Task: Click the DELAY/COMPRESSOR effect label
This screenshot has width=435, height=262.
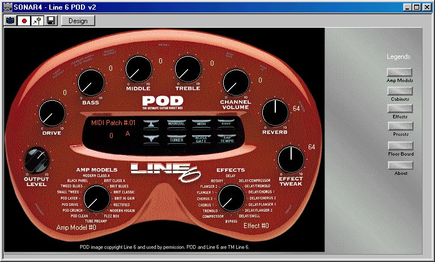Action: pyautogui.click(x=254, y=181)
